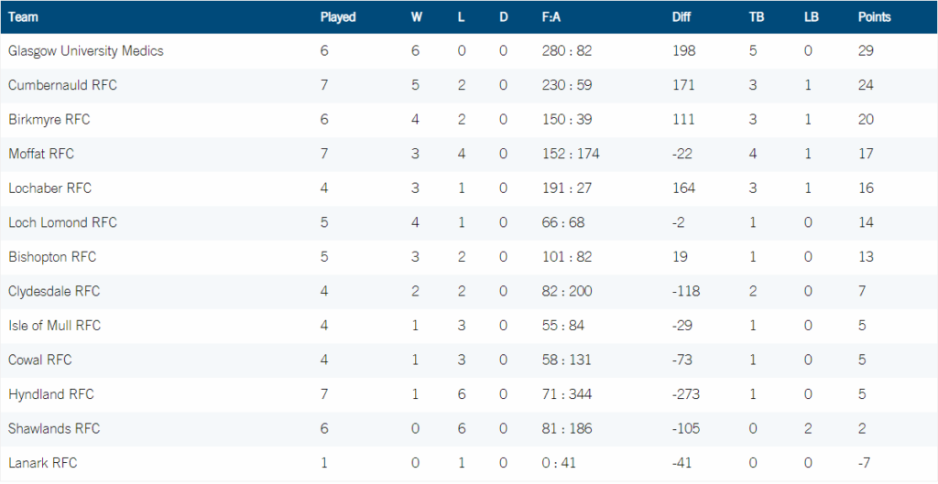The width and height of the screenshot is (938, 484).
Task: Open Hyndland RFC team entry
Action: pyautogui.click(x=51, y=395)
